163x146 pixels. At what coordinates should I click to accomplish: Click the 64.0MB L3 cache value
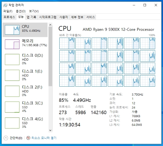(x=137, y=125)
